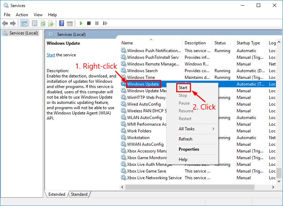
Task: Select the Properties icon in the toolbar
Action: point(34,23)
